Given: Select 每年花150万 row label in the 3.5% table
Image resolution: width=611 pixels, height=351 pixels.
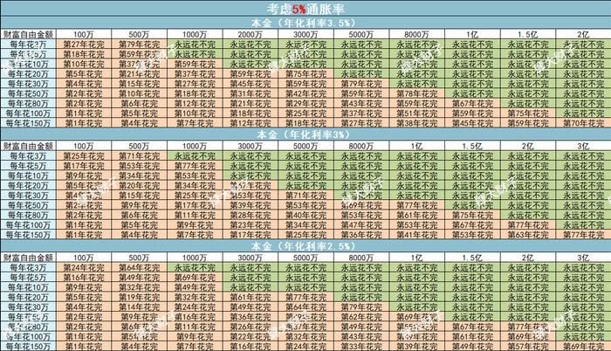Looking at the screenshot, I should click(29, 123).
